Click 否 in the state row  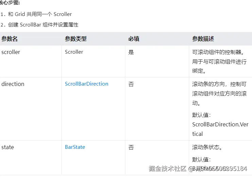point(131,147)
